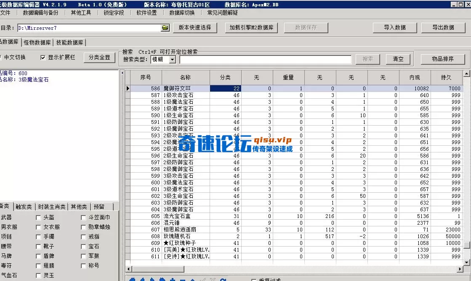Click the yellow folder icon beside the directory field
The height and width of the screenshot is (281, 471).
click(164, 28)
